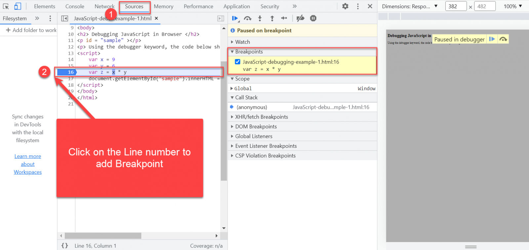The image size is (529, 250).
Task: Toggle the debugger sidebar icon
Action: click(221, 18)
